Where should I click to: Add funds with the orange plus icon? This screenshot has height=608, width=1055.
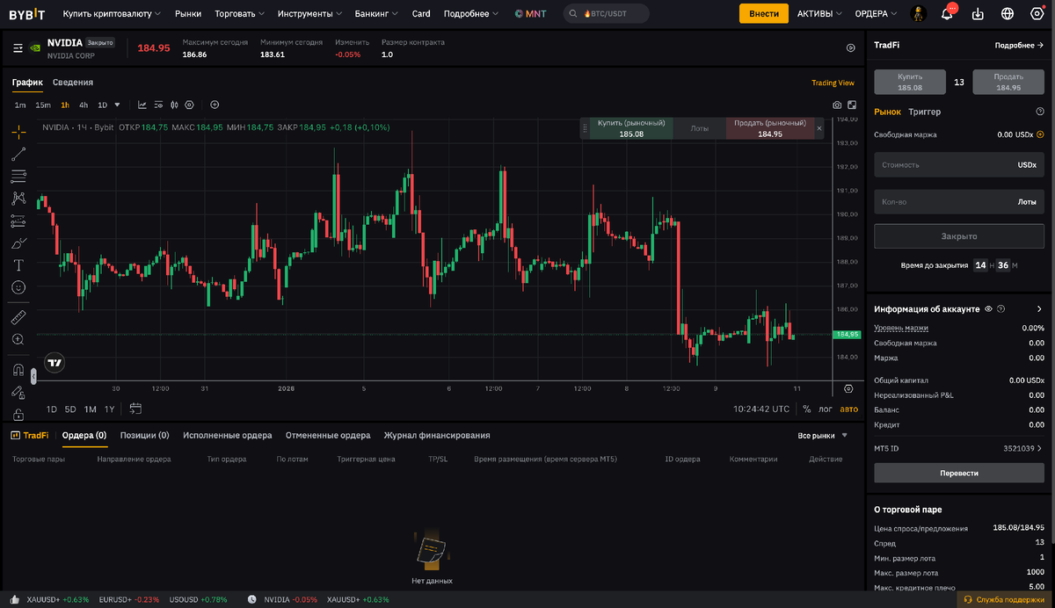click(1040, 134)
